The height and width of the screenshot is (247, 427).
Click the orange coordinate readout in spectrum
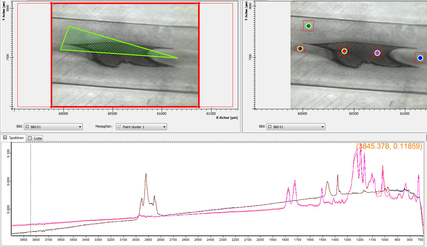(389, 146)
